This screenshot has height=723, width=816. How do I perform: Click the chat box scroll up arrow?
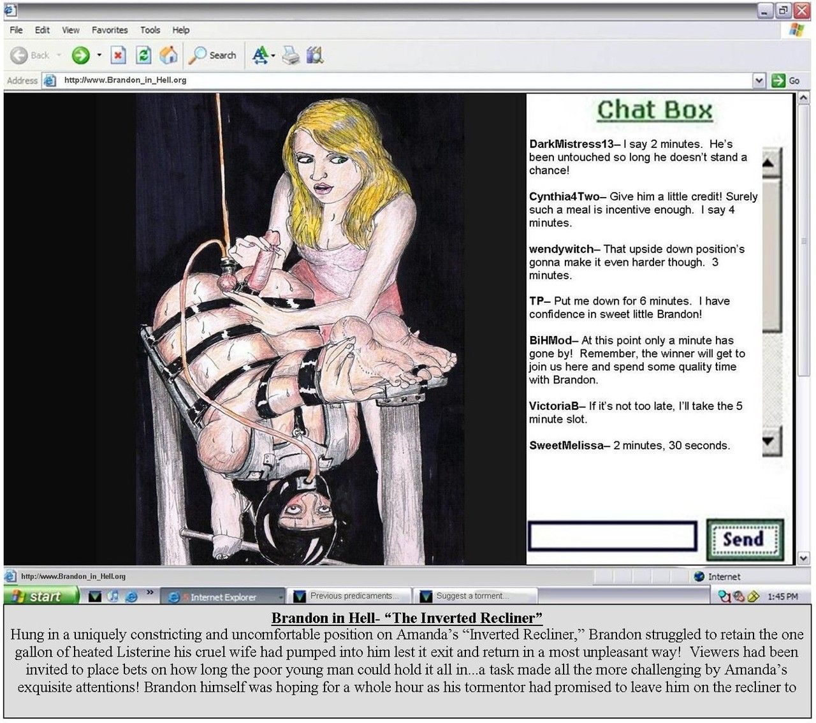(771, 163)
